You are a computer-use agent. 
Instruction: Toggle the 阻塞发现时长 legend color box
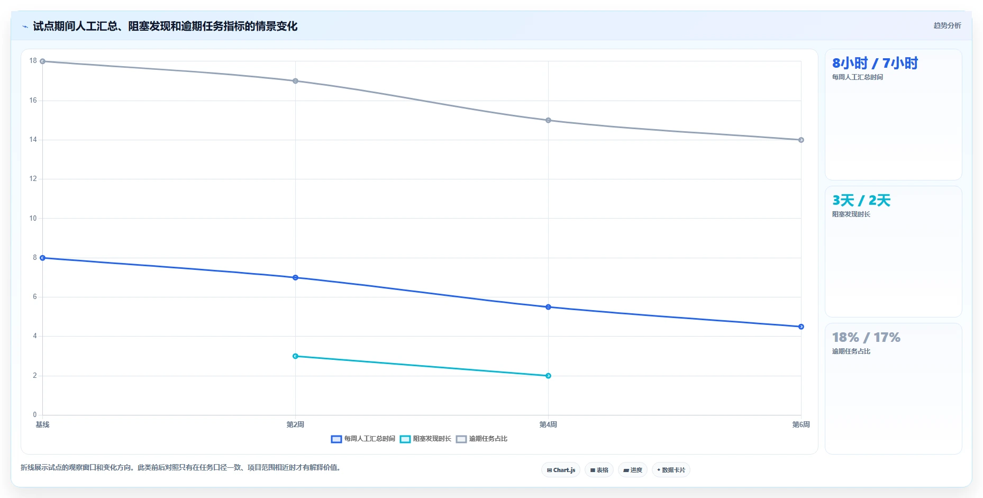pos(405,439)
